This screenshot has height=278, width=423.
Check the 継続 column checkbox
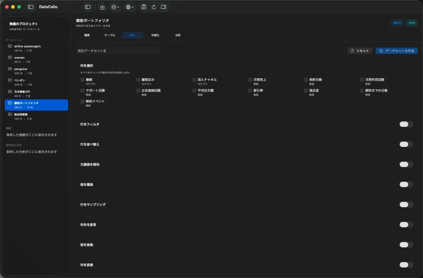tap(82, 80)
